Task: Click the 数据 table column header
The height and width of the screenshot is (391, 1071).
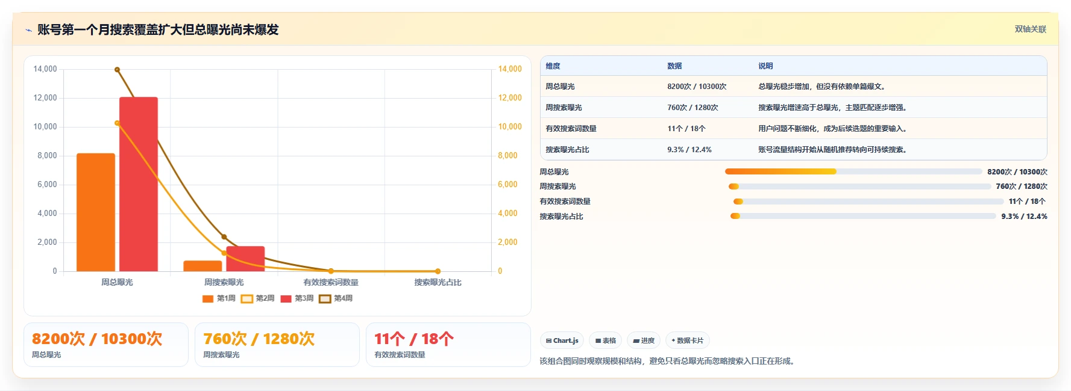Action: 674,66
